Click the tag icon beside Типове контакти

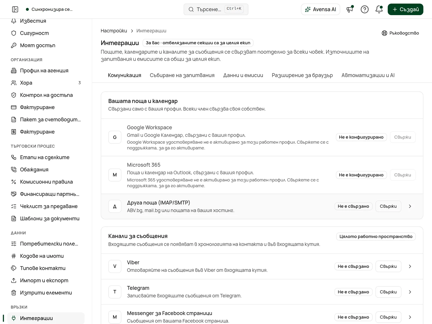[x=14, y=268]
